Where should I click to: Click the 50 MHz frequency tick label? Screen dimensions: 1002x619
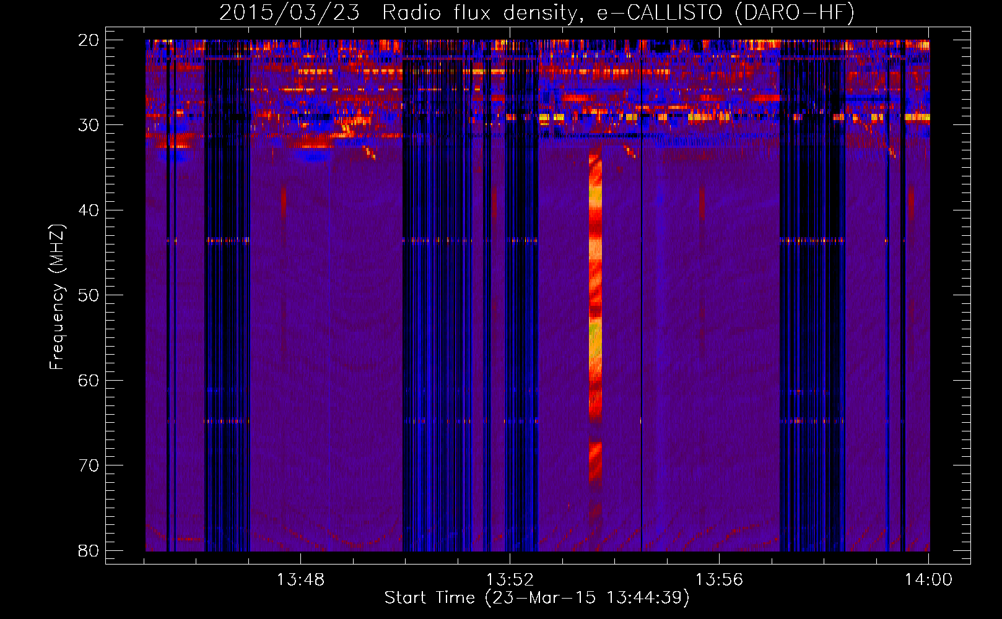[x=89, y=295]
